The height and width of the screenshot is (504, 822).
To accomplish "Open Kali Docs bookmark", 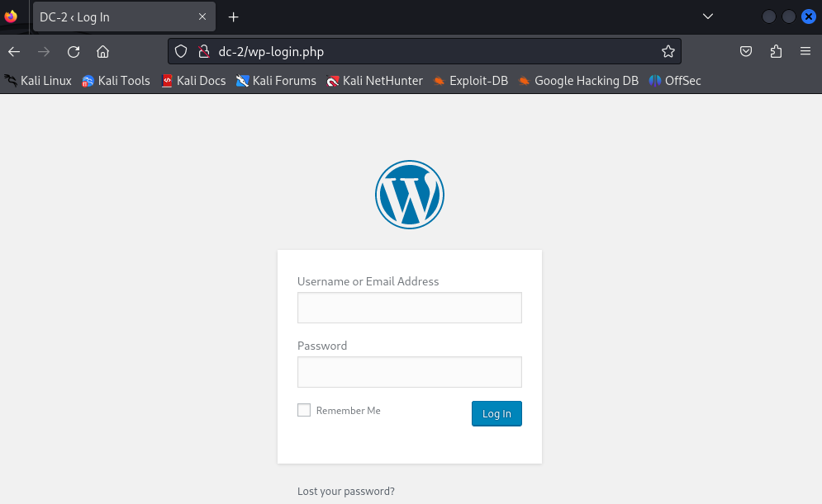I will (x=193, y=81).
